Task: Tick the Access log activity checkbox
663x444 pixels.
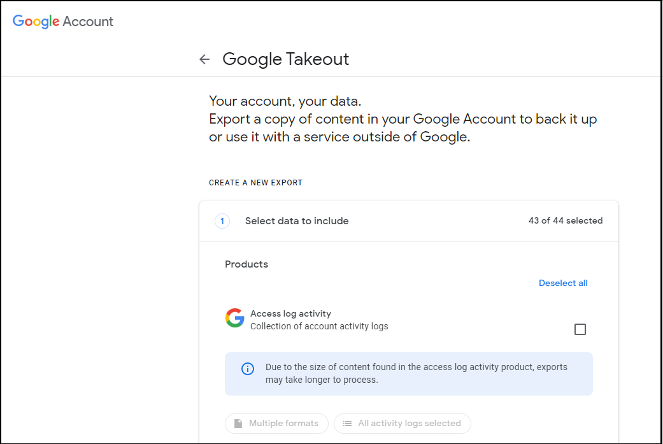Action: click(580, 329)
